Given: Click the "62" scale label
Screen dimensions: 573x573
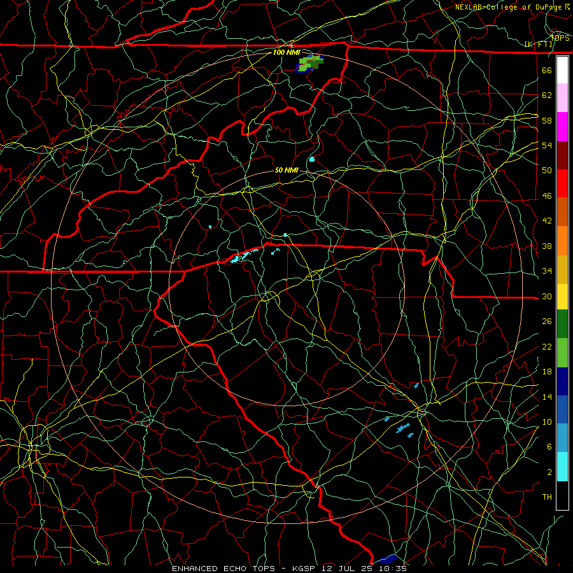Looking at the screenshot, I should 547,95.
